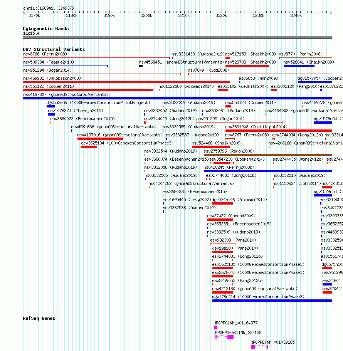Open the nsv469931 (Jakobsson2008) variant label
The image size is (343, 351).
[52, 78]
